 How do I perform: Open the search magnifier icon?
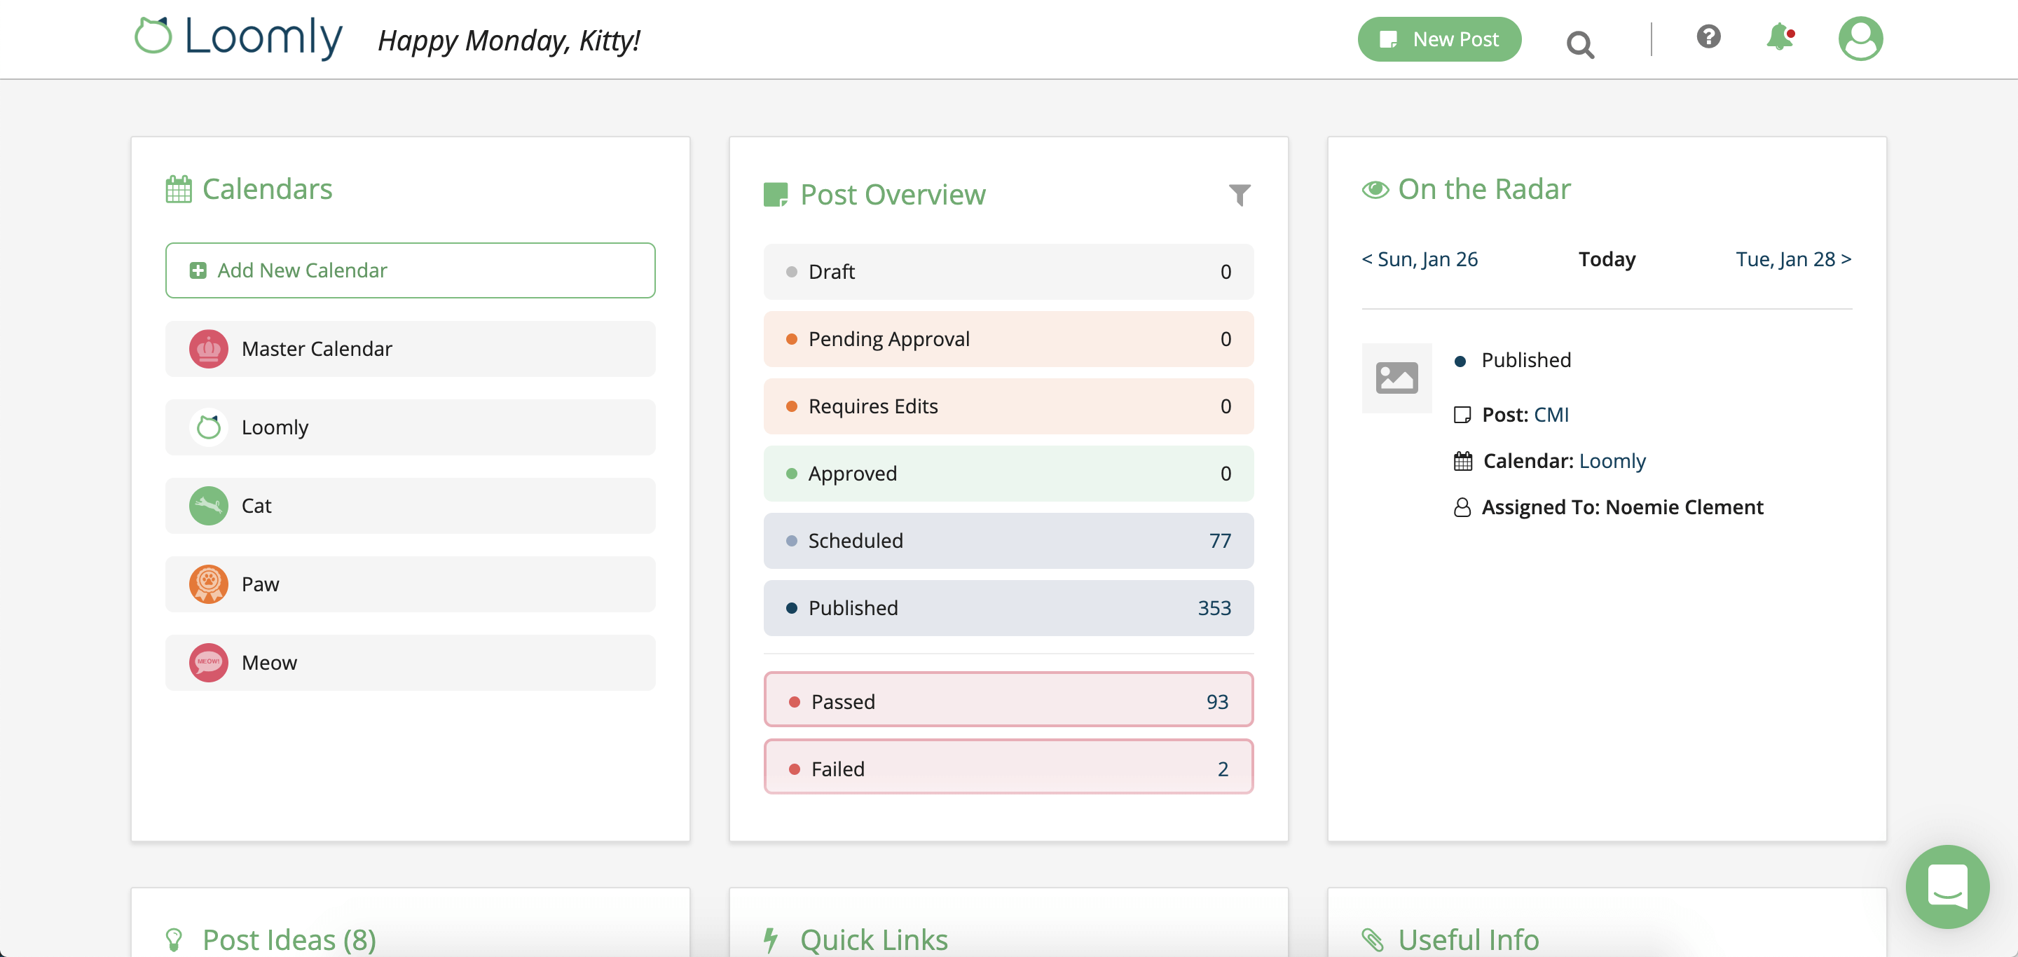point(1580,44)
